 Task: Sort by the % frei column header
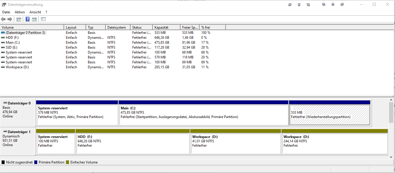point(212,27)
